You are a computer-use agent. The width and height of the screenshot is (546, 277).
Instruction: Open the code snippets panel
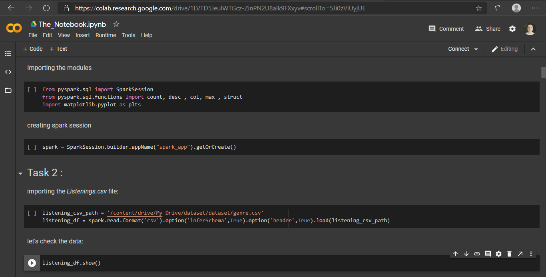click(x=8, y=72)
